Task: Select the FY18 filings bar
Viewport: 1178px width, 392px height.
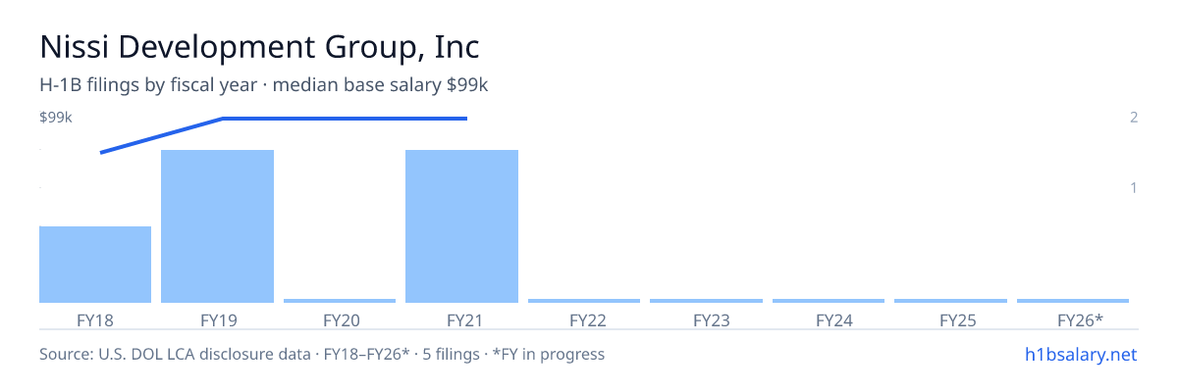Action: pos(95,265)
